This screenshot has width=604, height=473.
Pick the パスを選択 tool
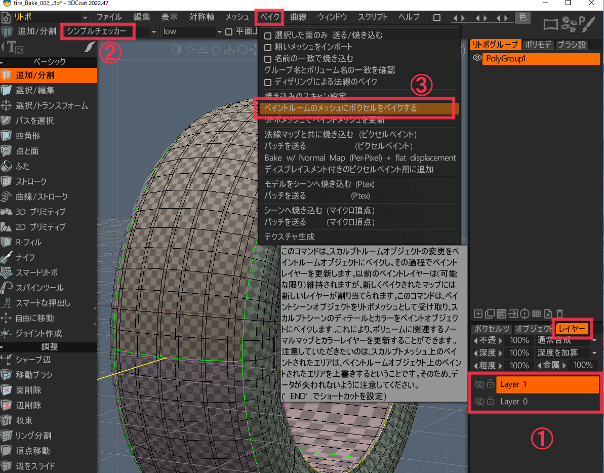click(x=48, y=121)
